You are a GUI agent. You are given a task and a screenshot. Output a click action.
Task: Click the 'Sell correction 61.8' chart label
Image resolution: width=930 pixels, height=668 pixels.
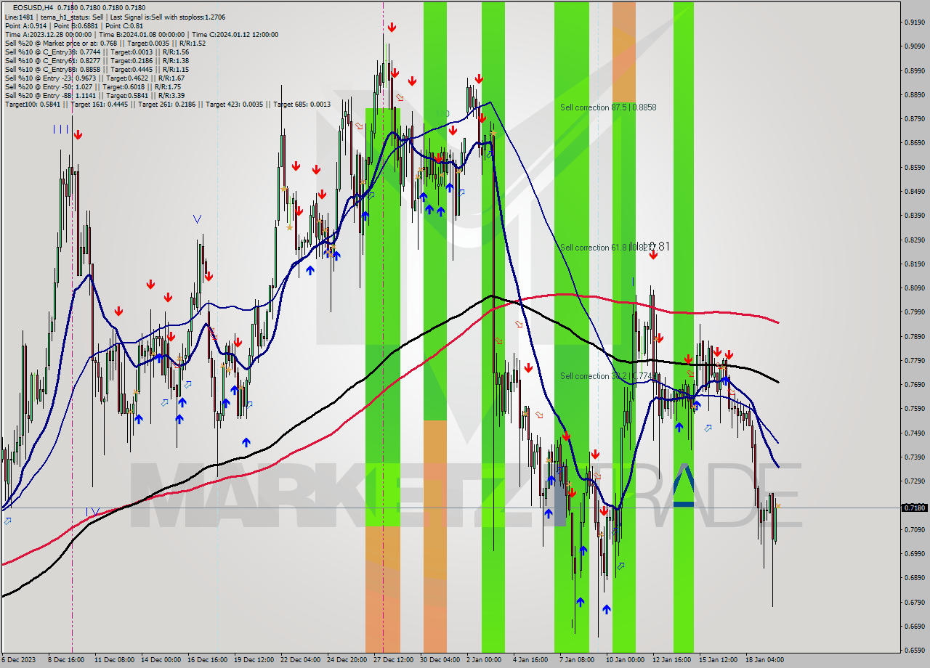point(593,248)
